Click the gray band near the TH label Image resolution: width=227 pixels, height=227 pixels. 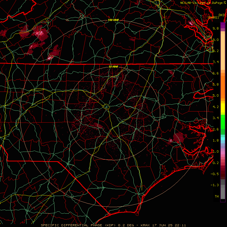tap(223, 193)
